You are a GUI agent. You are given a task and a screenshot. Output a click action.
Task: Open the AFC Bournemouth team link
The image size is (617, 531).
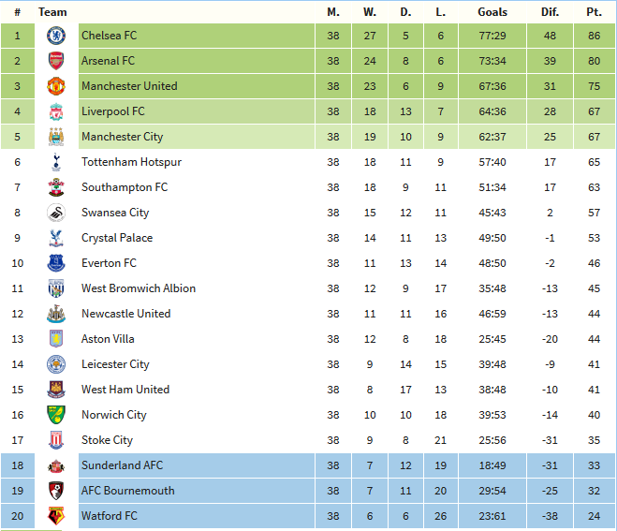127,491
